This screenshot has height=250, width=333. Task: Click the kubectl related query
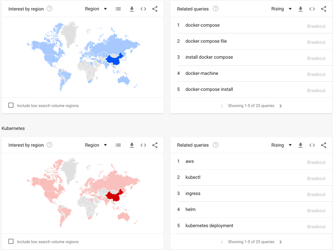193,177
